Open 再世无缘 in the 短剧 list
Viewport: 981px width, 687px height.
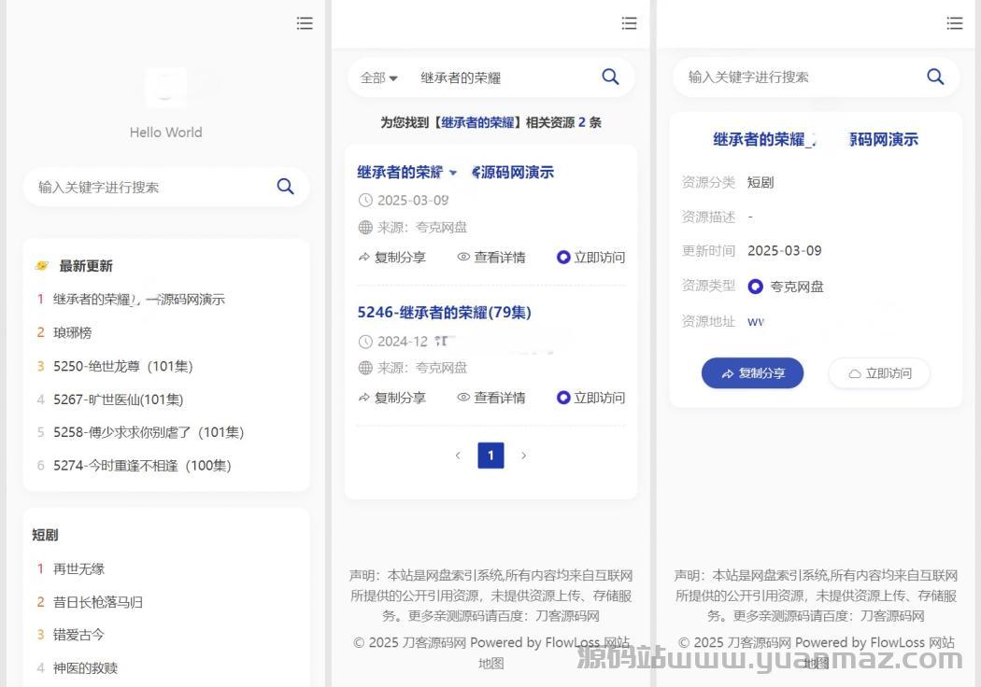click(x=78, y=568)
